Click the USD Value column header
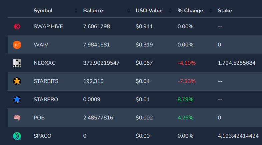 click(149, 11)
